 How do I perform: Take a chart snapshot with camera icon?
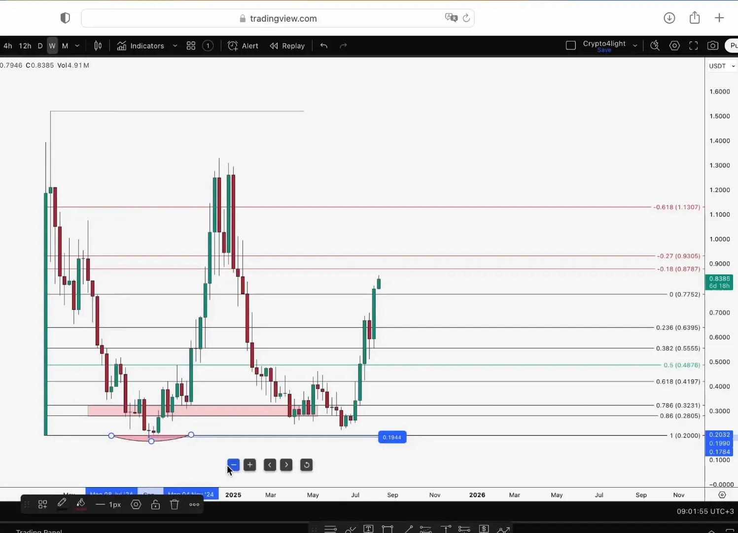click(x=713, y=46)
